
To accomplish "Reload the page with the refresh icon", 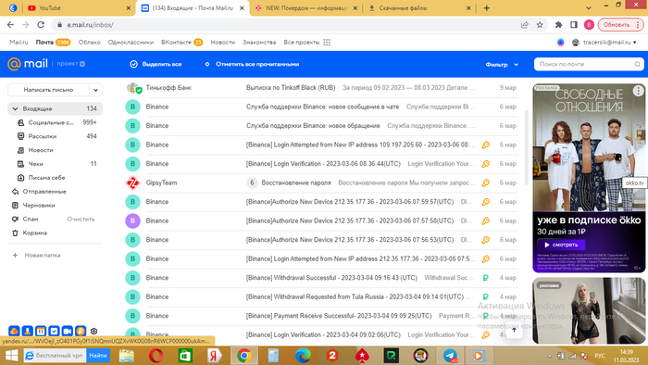I will [41, 25].
